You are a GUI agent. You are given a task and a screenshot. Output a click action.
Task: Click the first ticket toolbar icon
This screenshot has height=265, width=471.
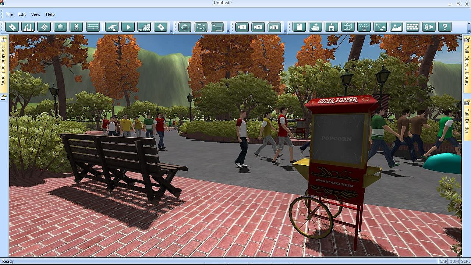pyautogui.click(x=12, y=27)
